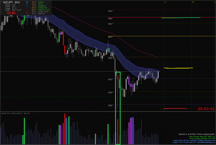216x145 pixels.
Task: Click the MS1 pivot level label
Action: [x=111, y=58]
